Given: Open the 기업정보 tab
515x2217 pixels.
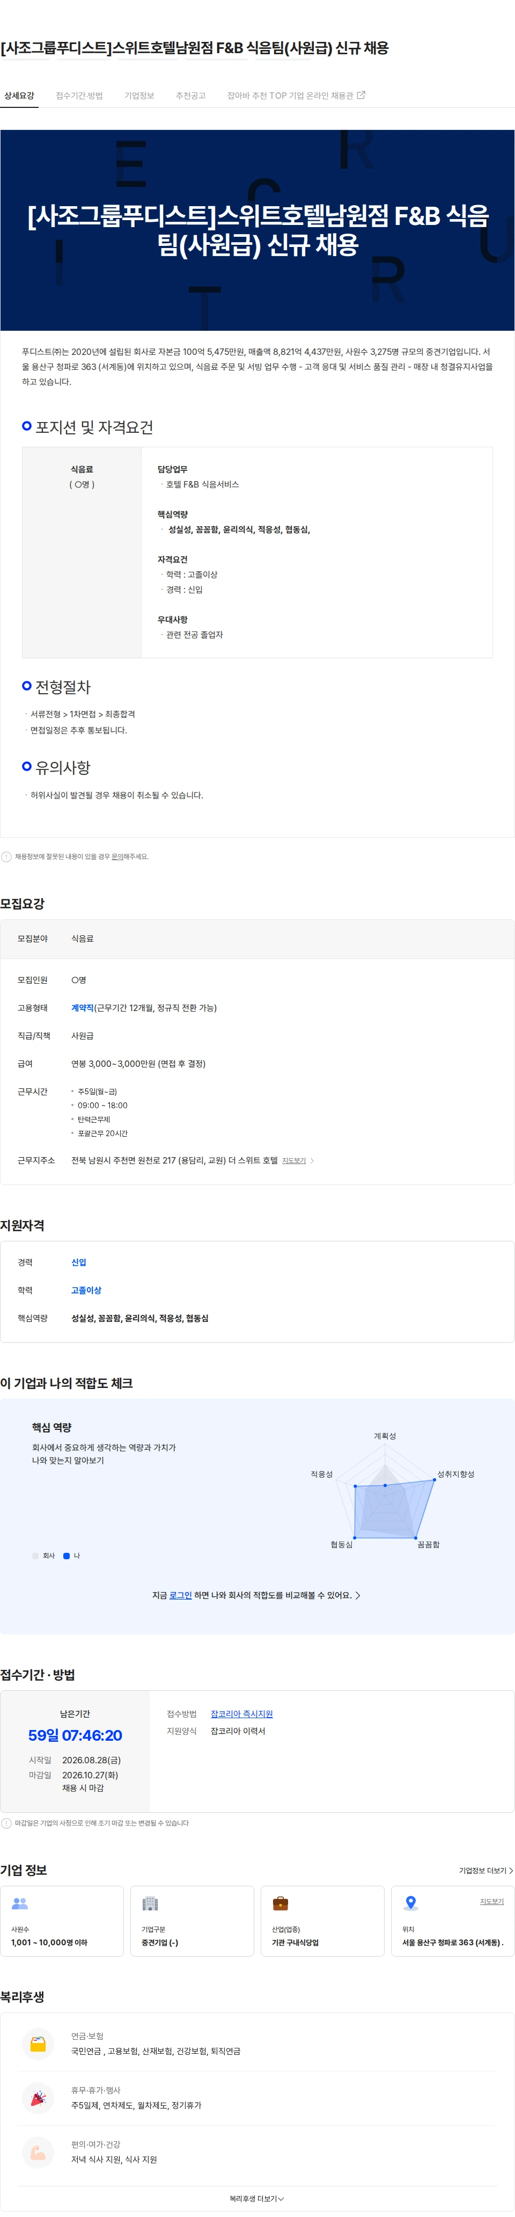Looking at the screenshot, I should point(139,96).
